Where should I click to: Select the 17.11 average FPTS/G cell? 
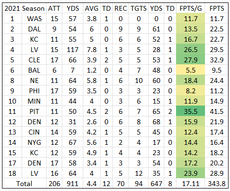pyautogui.click(x=190, y=184)
